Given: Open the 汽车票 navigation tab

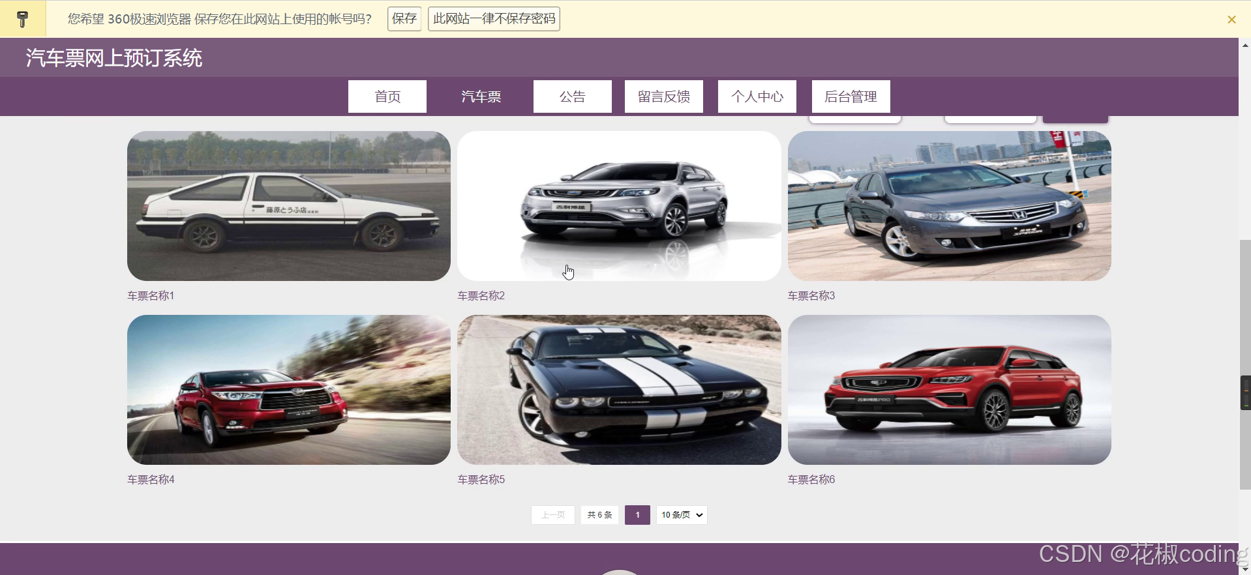Looking at the screenshot, I should coord(481,96).
